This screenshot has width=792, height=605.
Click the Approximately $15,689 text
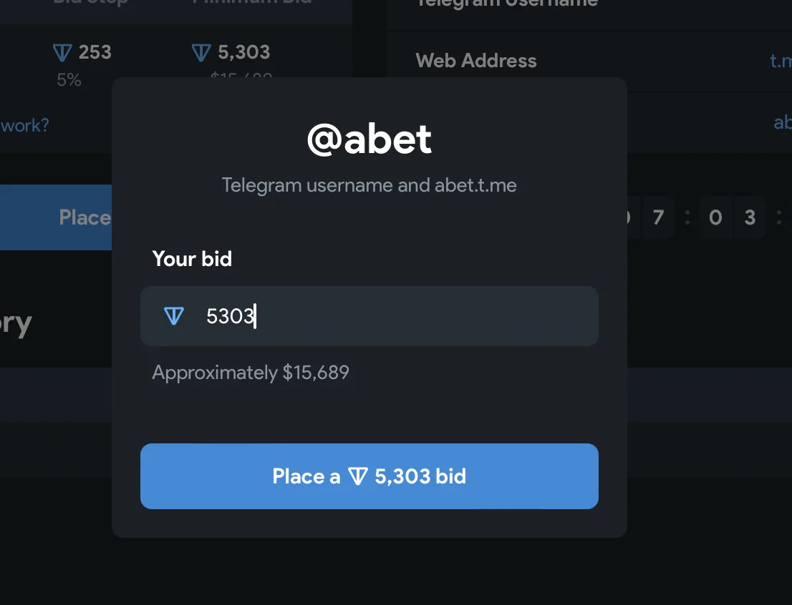(251, 373)
